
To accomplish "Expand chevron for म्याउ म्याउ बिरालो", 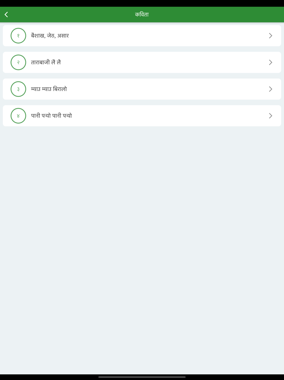I will click(270, 89).
